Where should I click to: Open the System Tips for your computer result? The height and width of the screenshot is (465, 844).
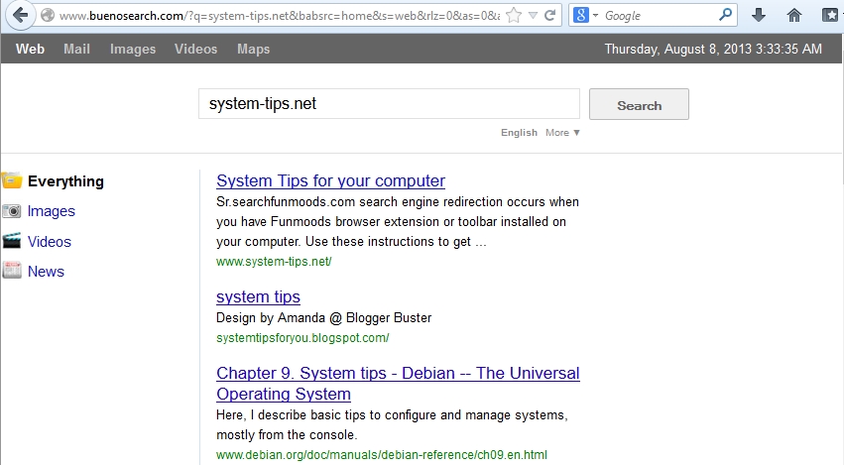[330, 180]
